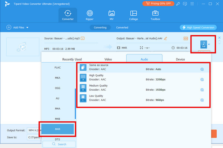Click the source file info icon

pyautogui.click(x=83, y=38)
